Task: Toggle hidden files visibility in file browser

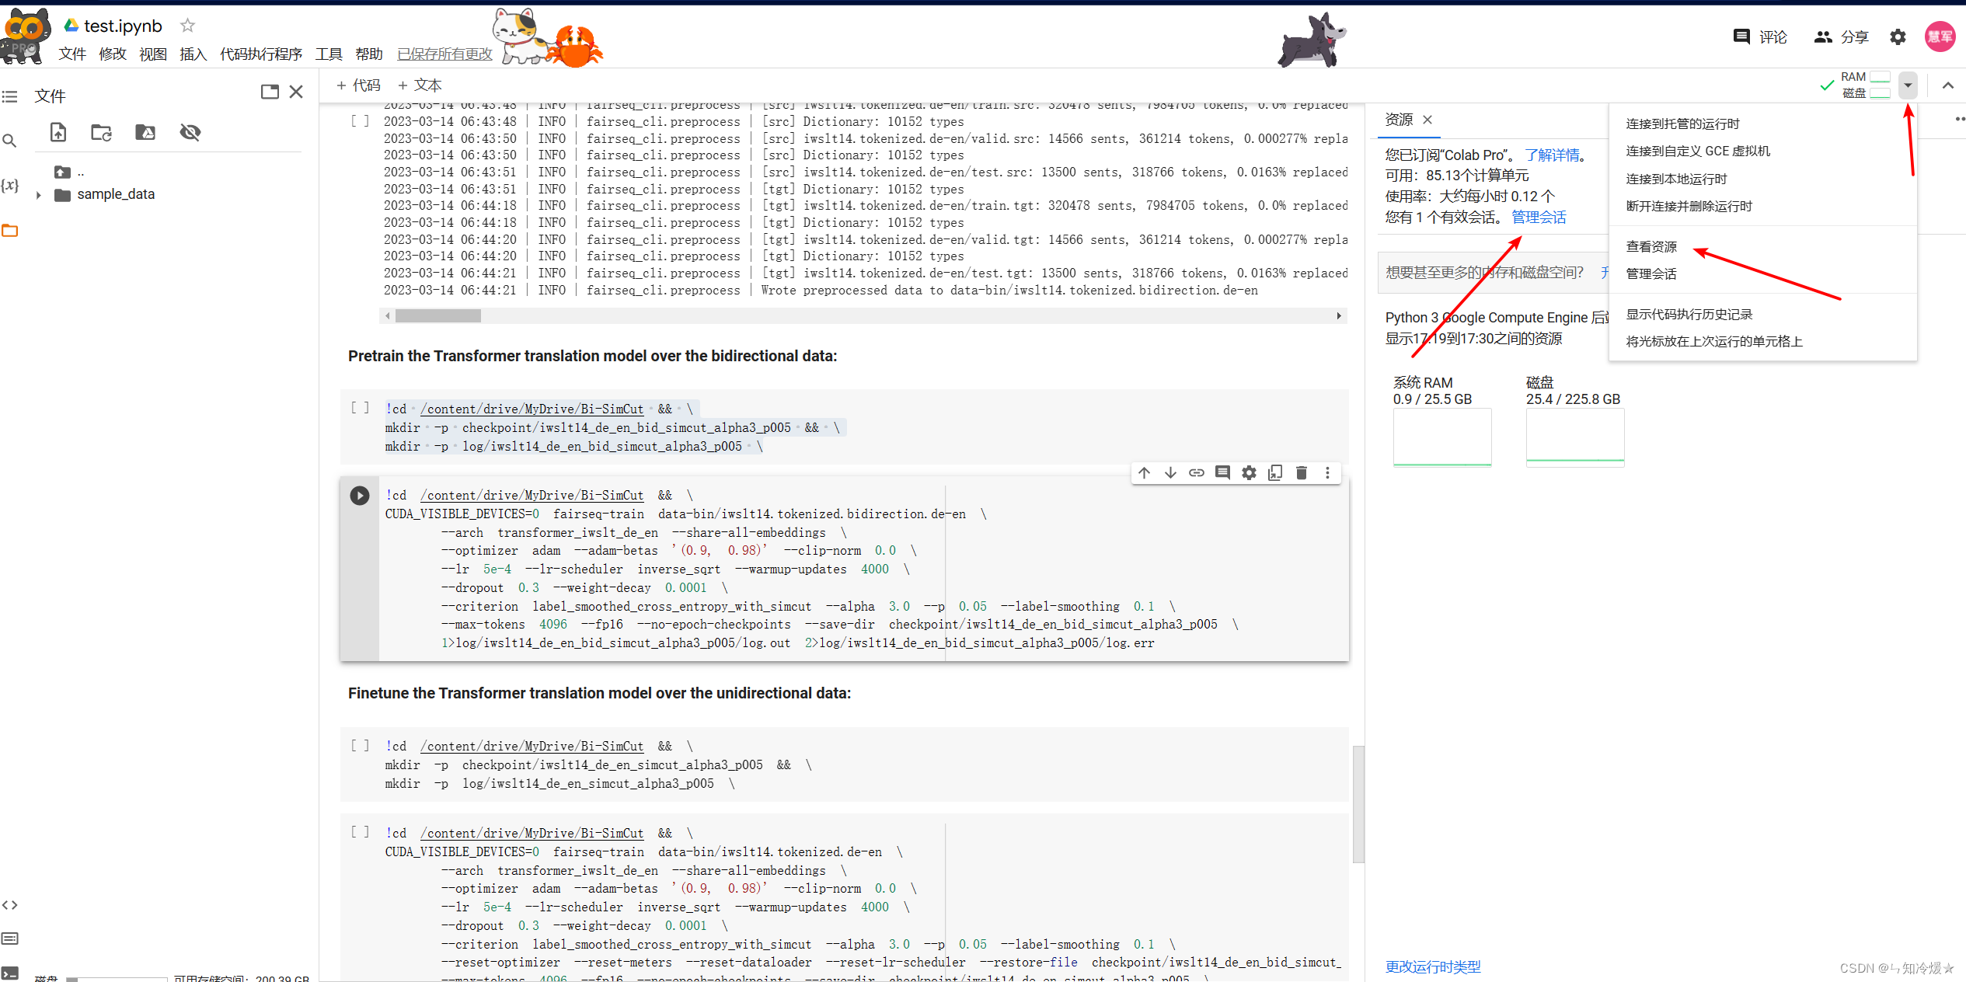Action: click(x=190, y=132)
